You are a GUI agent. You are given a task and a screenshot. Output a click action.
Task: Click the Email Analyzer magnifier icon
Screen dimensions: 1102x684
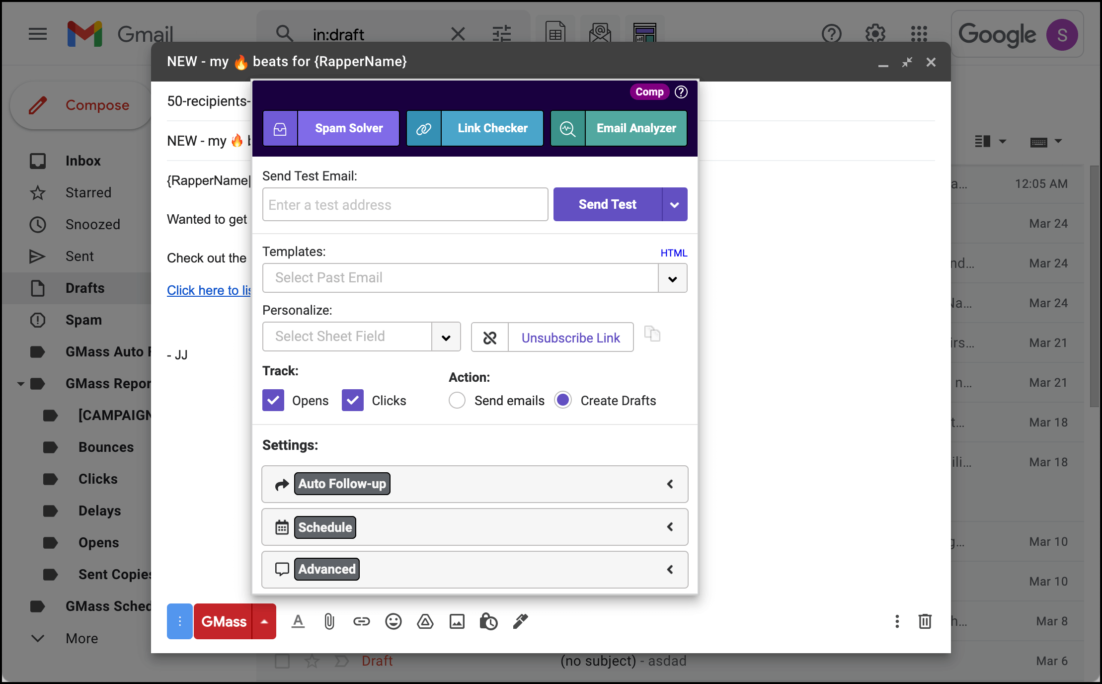click(x=568, y=129)
